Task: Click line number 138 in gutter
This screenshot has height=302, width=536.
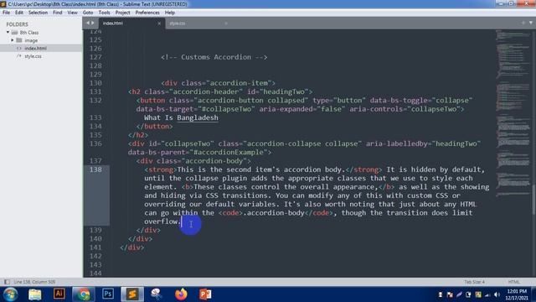Action: point(95,169)
